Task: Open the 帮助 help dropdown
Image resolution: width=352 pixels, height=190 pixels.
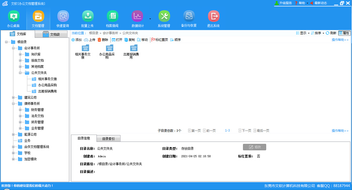Action: (x=301, y=3)
